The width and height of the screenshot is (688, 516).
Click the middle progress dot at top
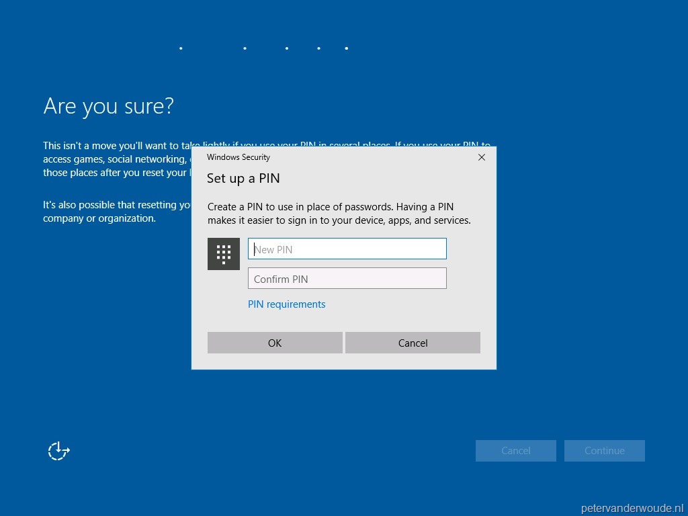(x=286, y=48)
